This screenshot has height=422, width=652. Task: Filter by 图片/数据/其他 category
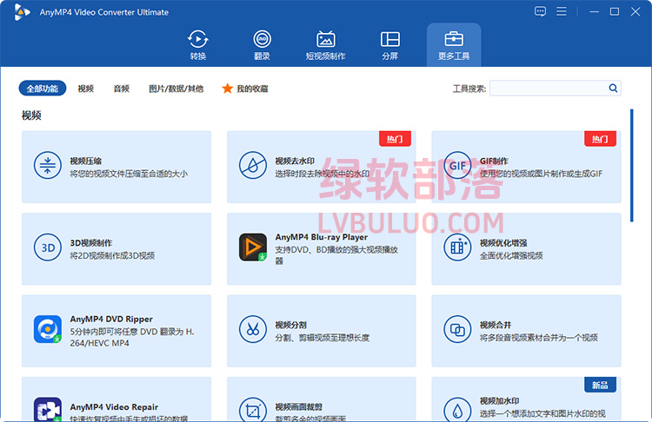pyautogui.click(x=176, y=89)
